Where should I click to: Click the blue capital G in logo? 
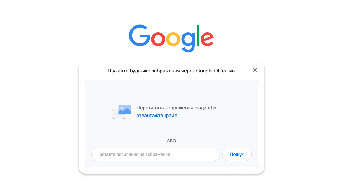pos(139,36)
